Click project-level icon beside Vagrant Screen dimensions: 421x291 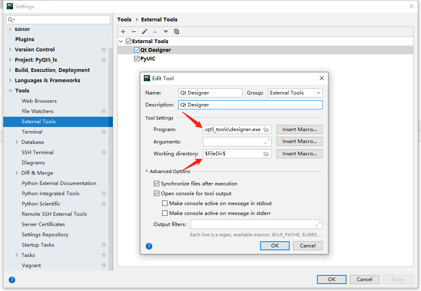click(104, 266)
